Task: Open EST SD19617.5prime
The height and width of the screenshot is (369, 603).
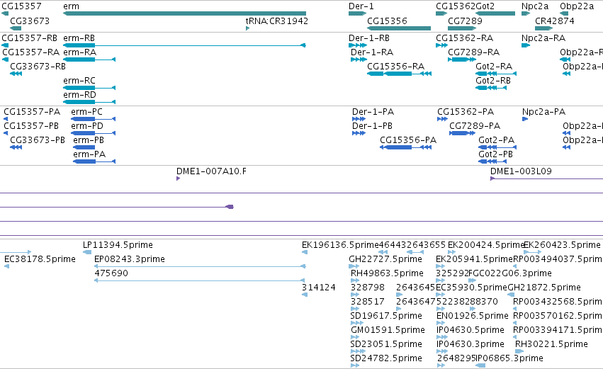Action: (386, 316)
